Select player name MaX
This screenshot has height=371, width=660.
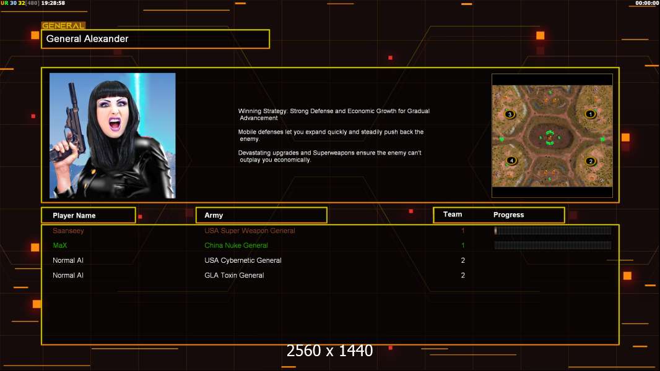coord(60,245)
